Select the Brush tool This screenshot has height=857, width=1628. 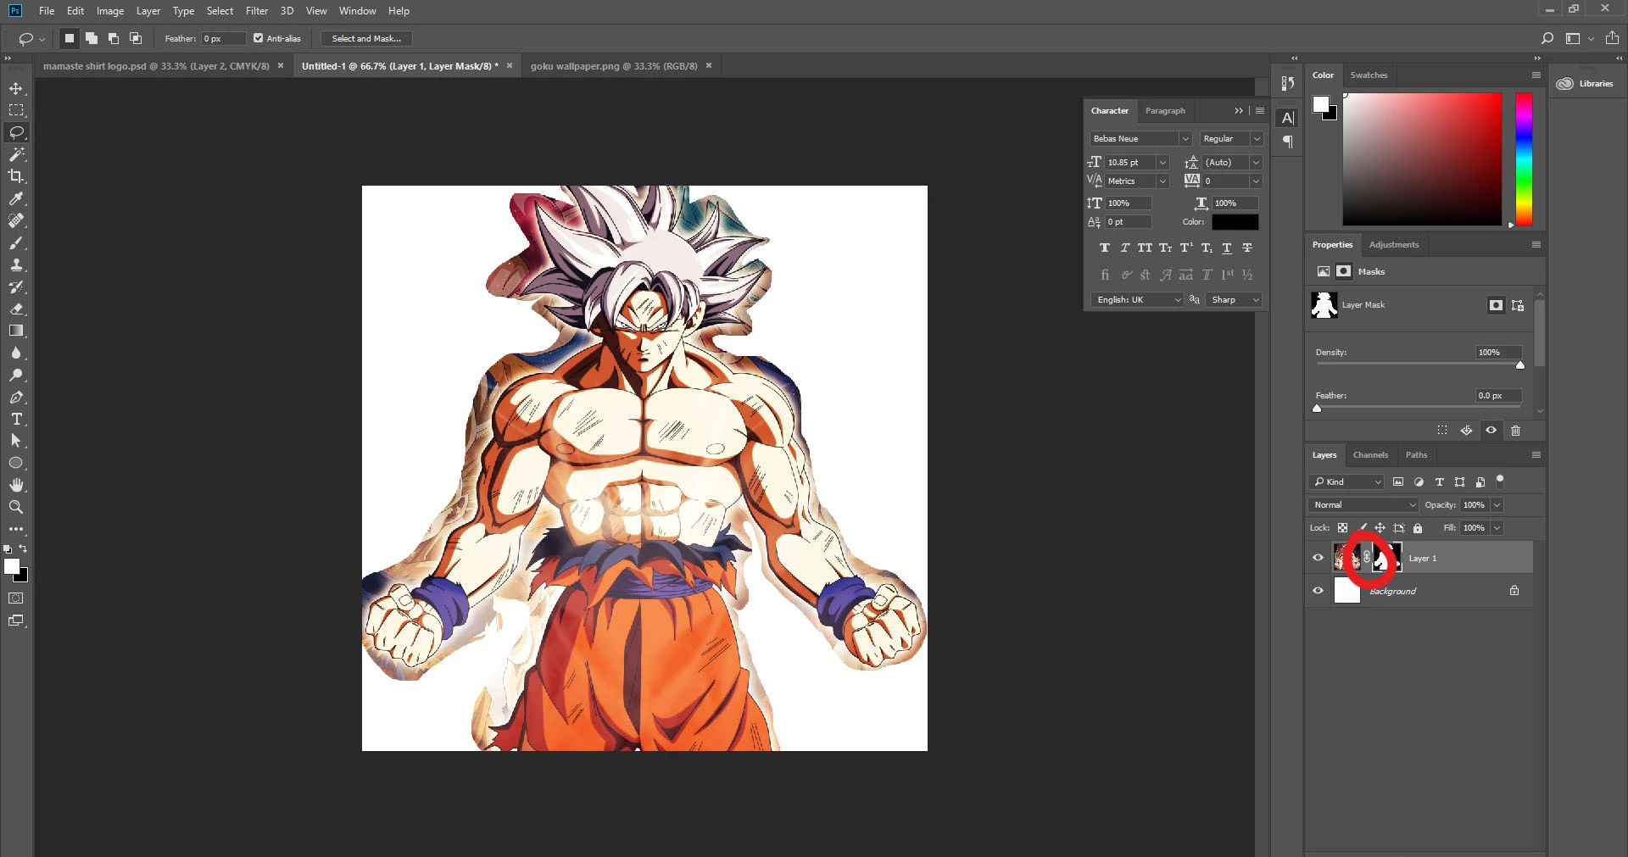pyautogui.click(x=16, y=242)
